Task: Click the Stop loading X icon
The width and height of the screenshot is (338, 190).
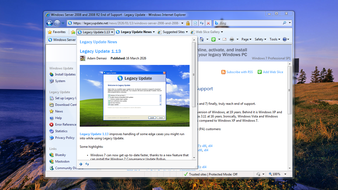Action: coord(208,23)
